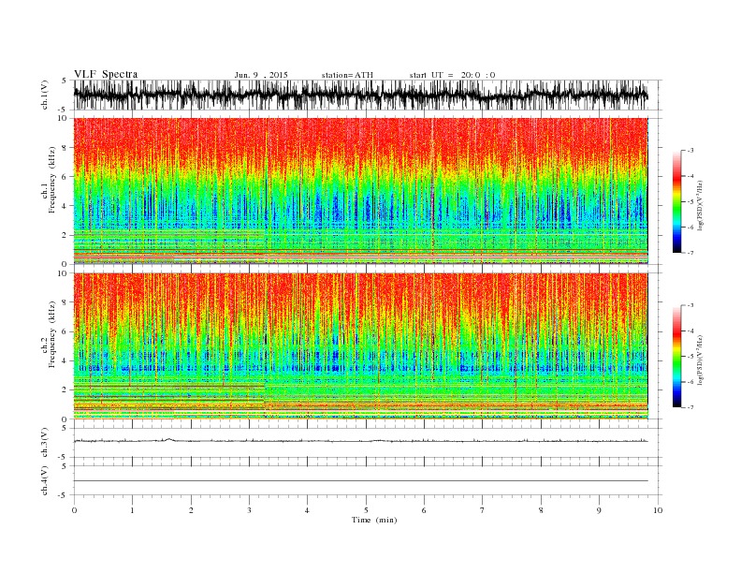Click the 'start UT = 20:0 :0' text
This screenshot has width=741, height=573.
pyautogui.click(x=452, y=75)
